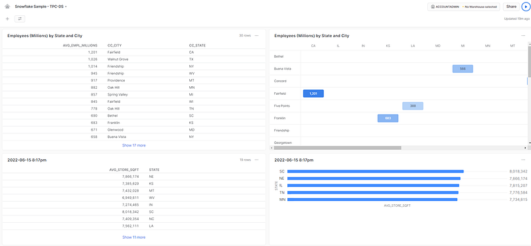Open more options for Employees heatmap tile
This screenshot has height=246, width=531.
click(x=524, y=36)
